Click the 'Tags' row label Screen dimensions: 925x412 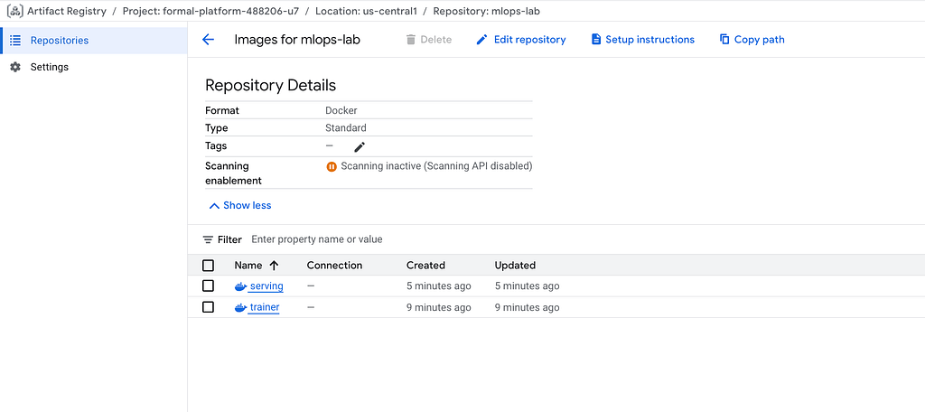click(x=216, y=145)
